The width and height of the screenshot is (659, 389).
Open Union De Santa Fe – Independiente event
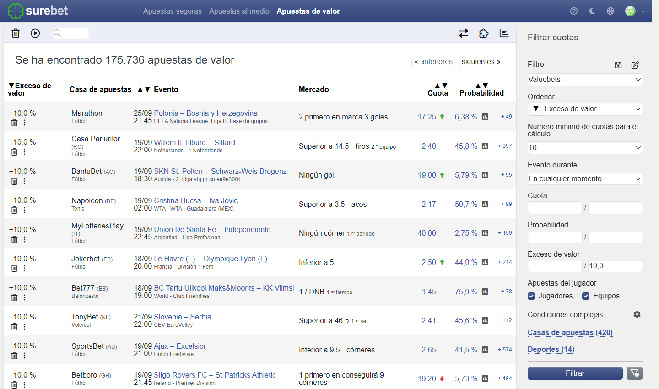[x=212, y=229]
